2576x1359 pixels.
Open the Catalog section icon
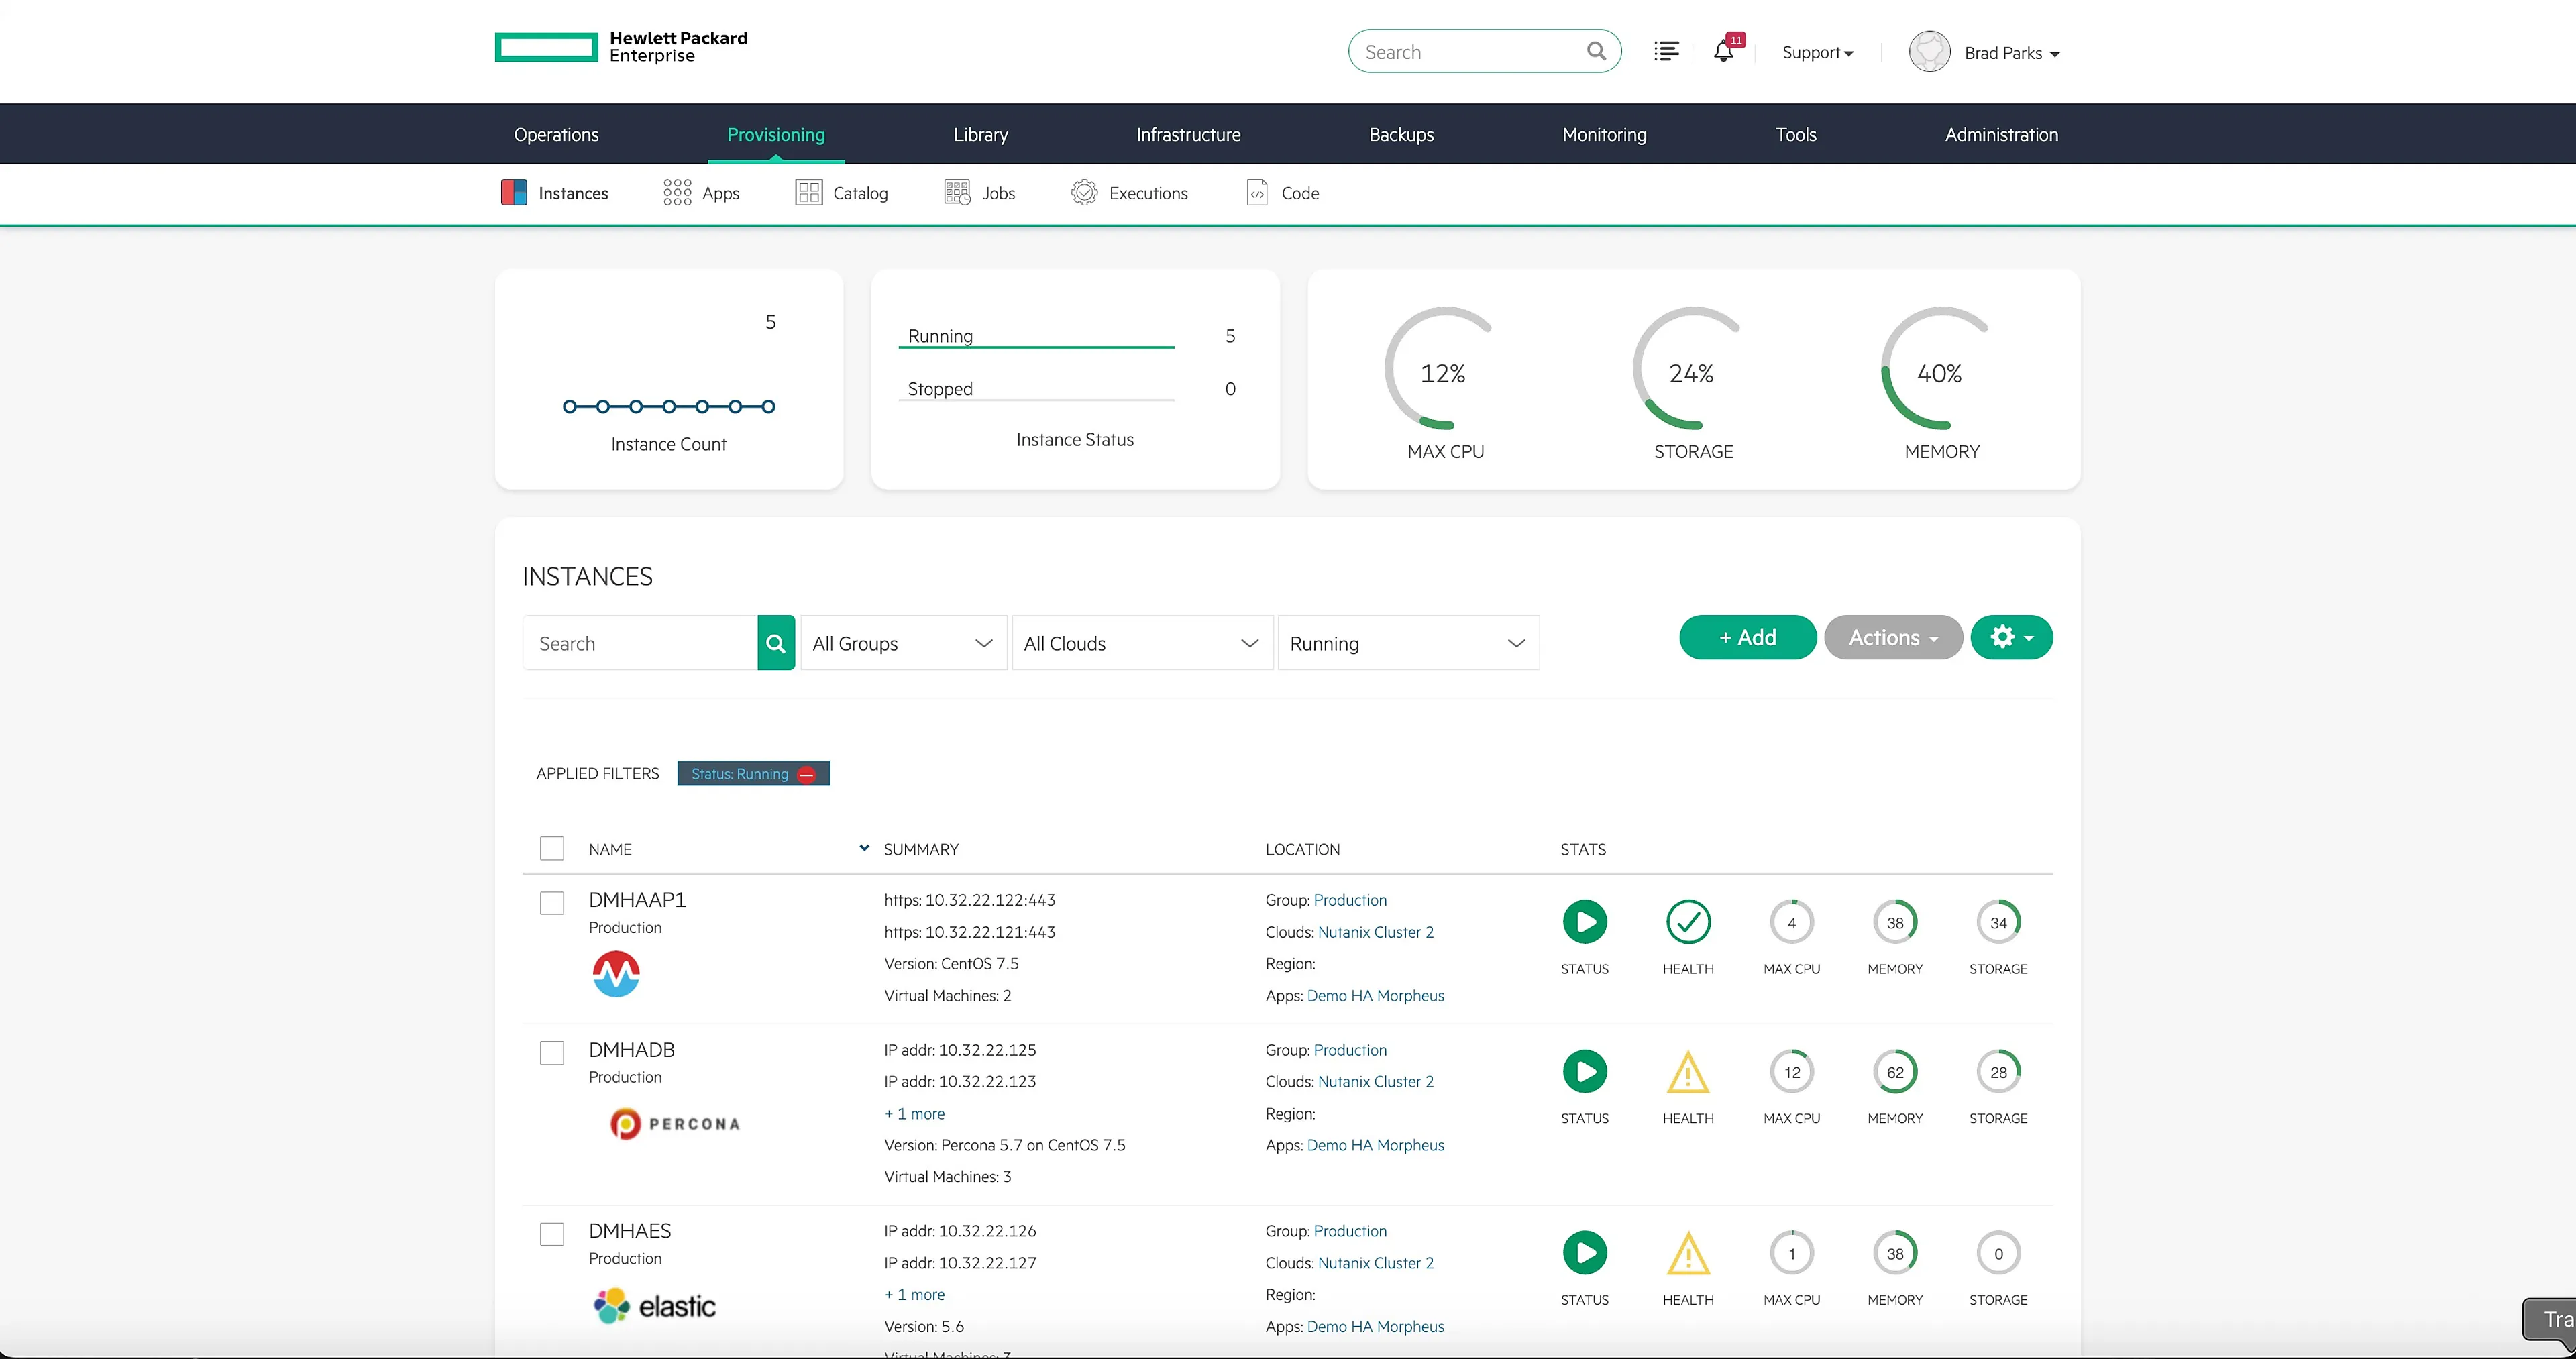[808, 192]
